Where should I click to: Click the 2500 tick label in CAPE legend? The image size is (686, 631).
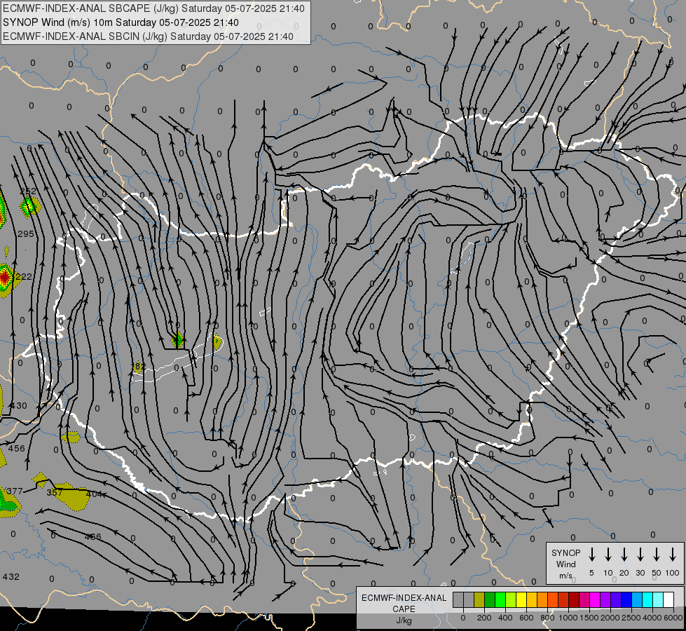pyautogui.click(x=631, y=618)
